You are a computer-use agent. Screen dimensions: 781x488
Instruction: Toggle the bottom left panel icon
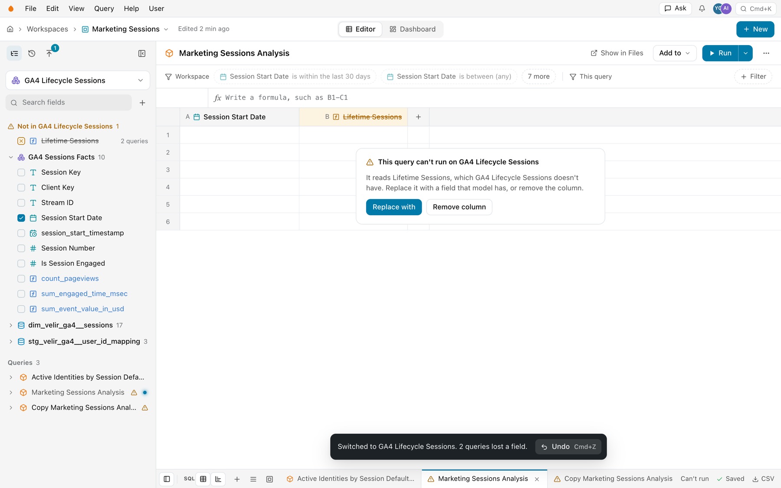167,479
